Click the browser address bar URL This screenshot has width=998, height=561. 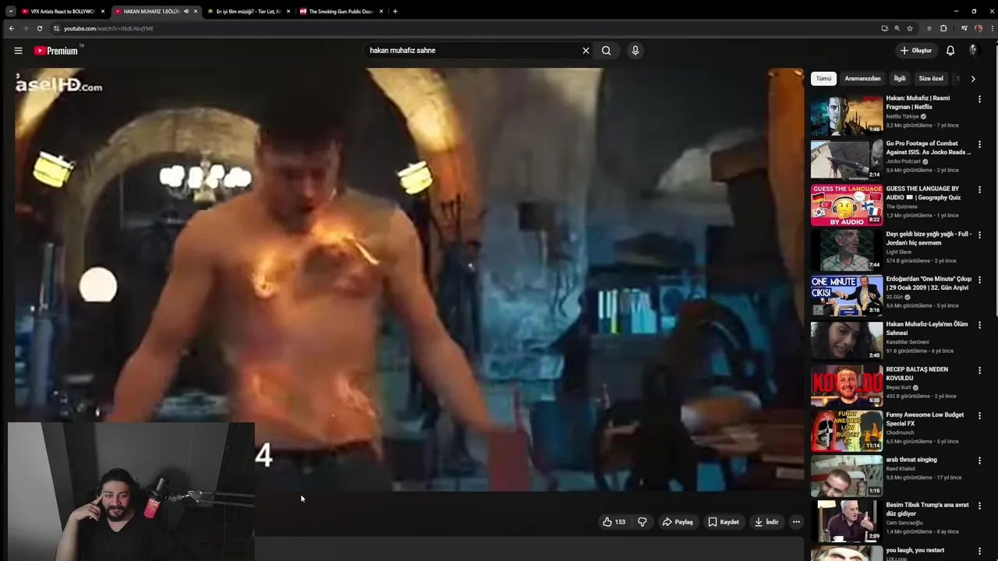click(x=109, y=29)
